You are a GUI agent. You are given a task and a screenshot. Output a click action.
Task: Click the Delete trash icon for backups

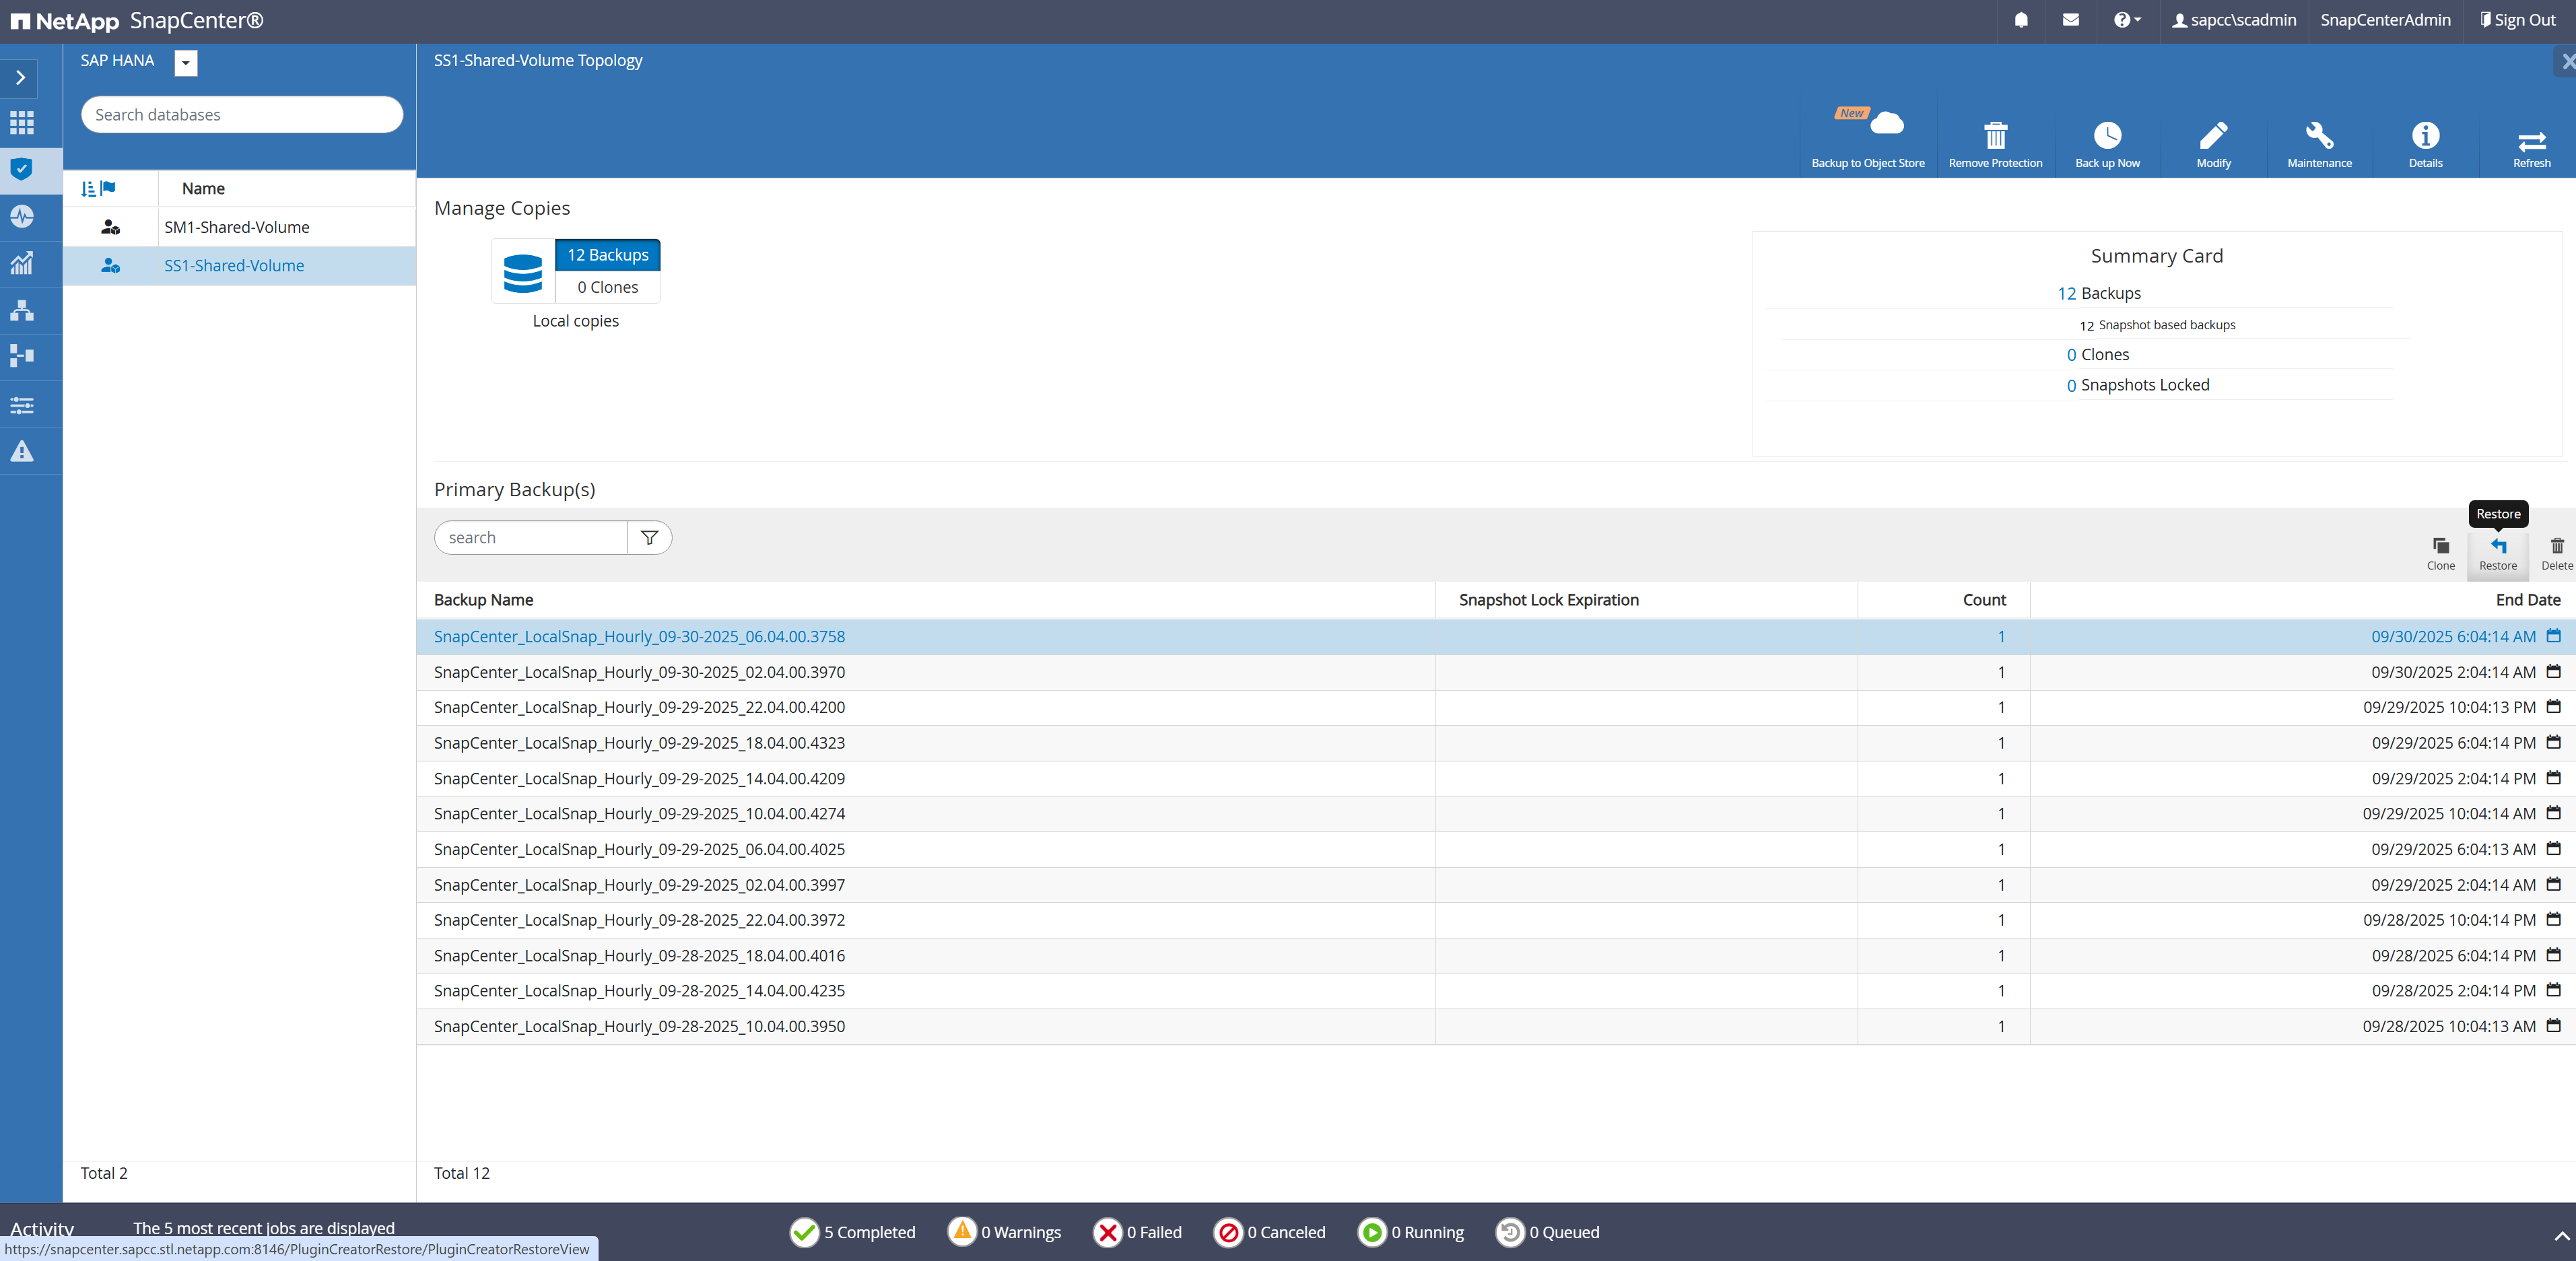coord(2556,551)
